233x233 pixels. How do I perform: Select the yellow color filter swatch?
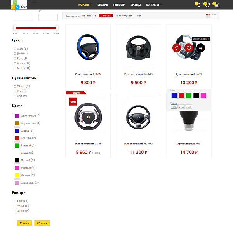17,175
